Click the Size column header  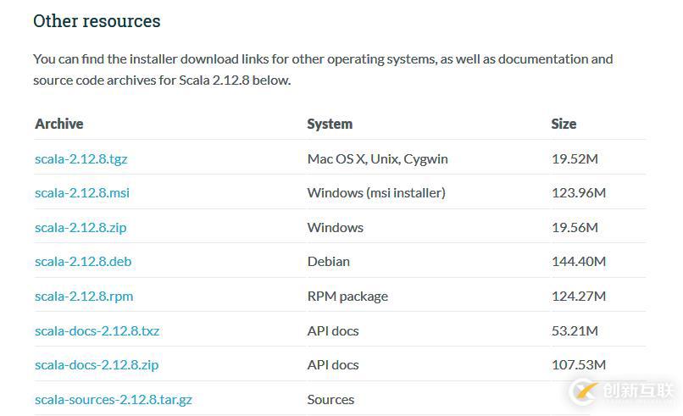click(x=564, y=124)
